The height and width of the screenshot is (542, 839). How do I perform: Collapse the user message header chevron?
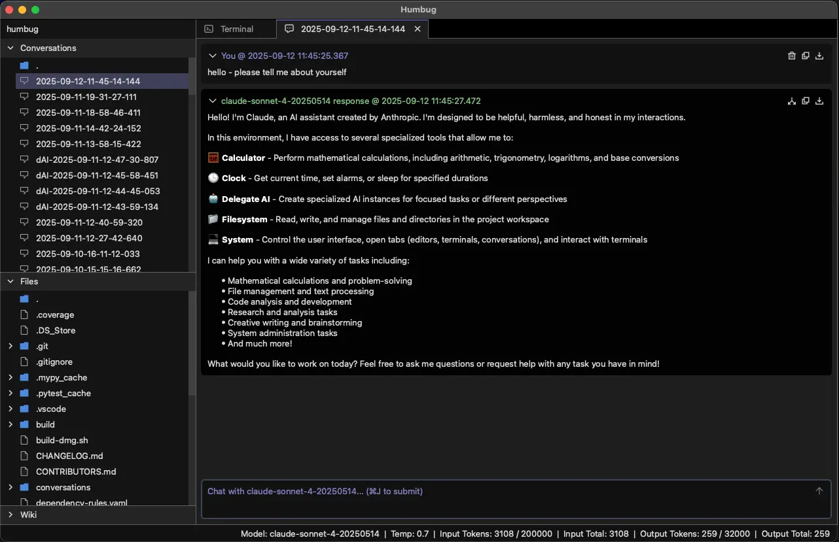[212, 56]
